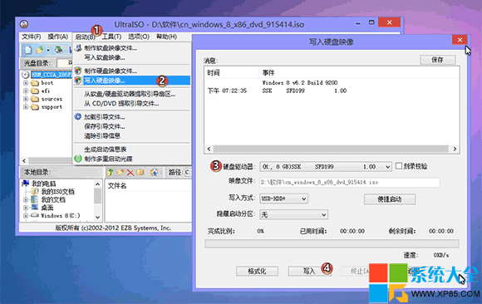Click the 保存 button in write dialog

pyautogui.click(x=437, y=60)
